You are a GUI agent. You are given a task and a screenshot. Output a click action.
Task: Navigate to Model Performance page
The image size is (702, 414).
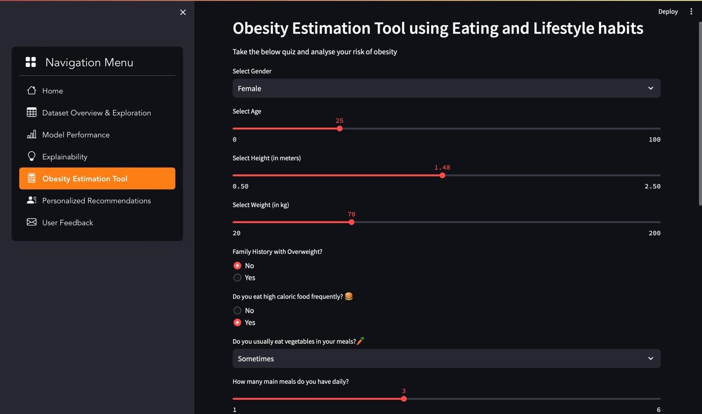click(x=76, y=135)
